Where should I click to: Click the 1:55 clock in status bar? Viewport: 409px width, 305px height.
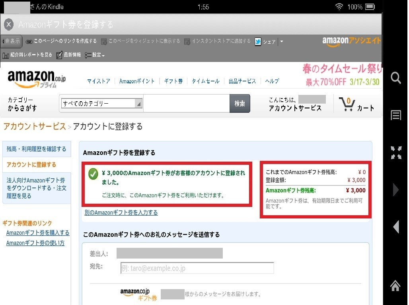coord(203,7)
